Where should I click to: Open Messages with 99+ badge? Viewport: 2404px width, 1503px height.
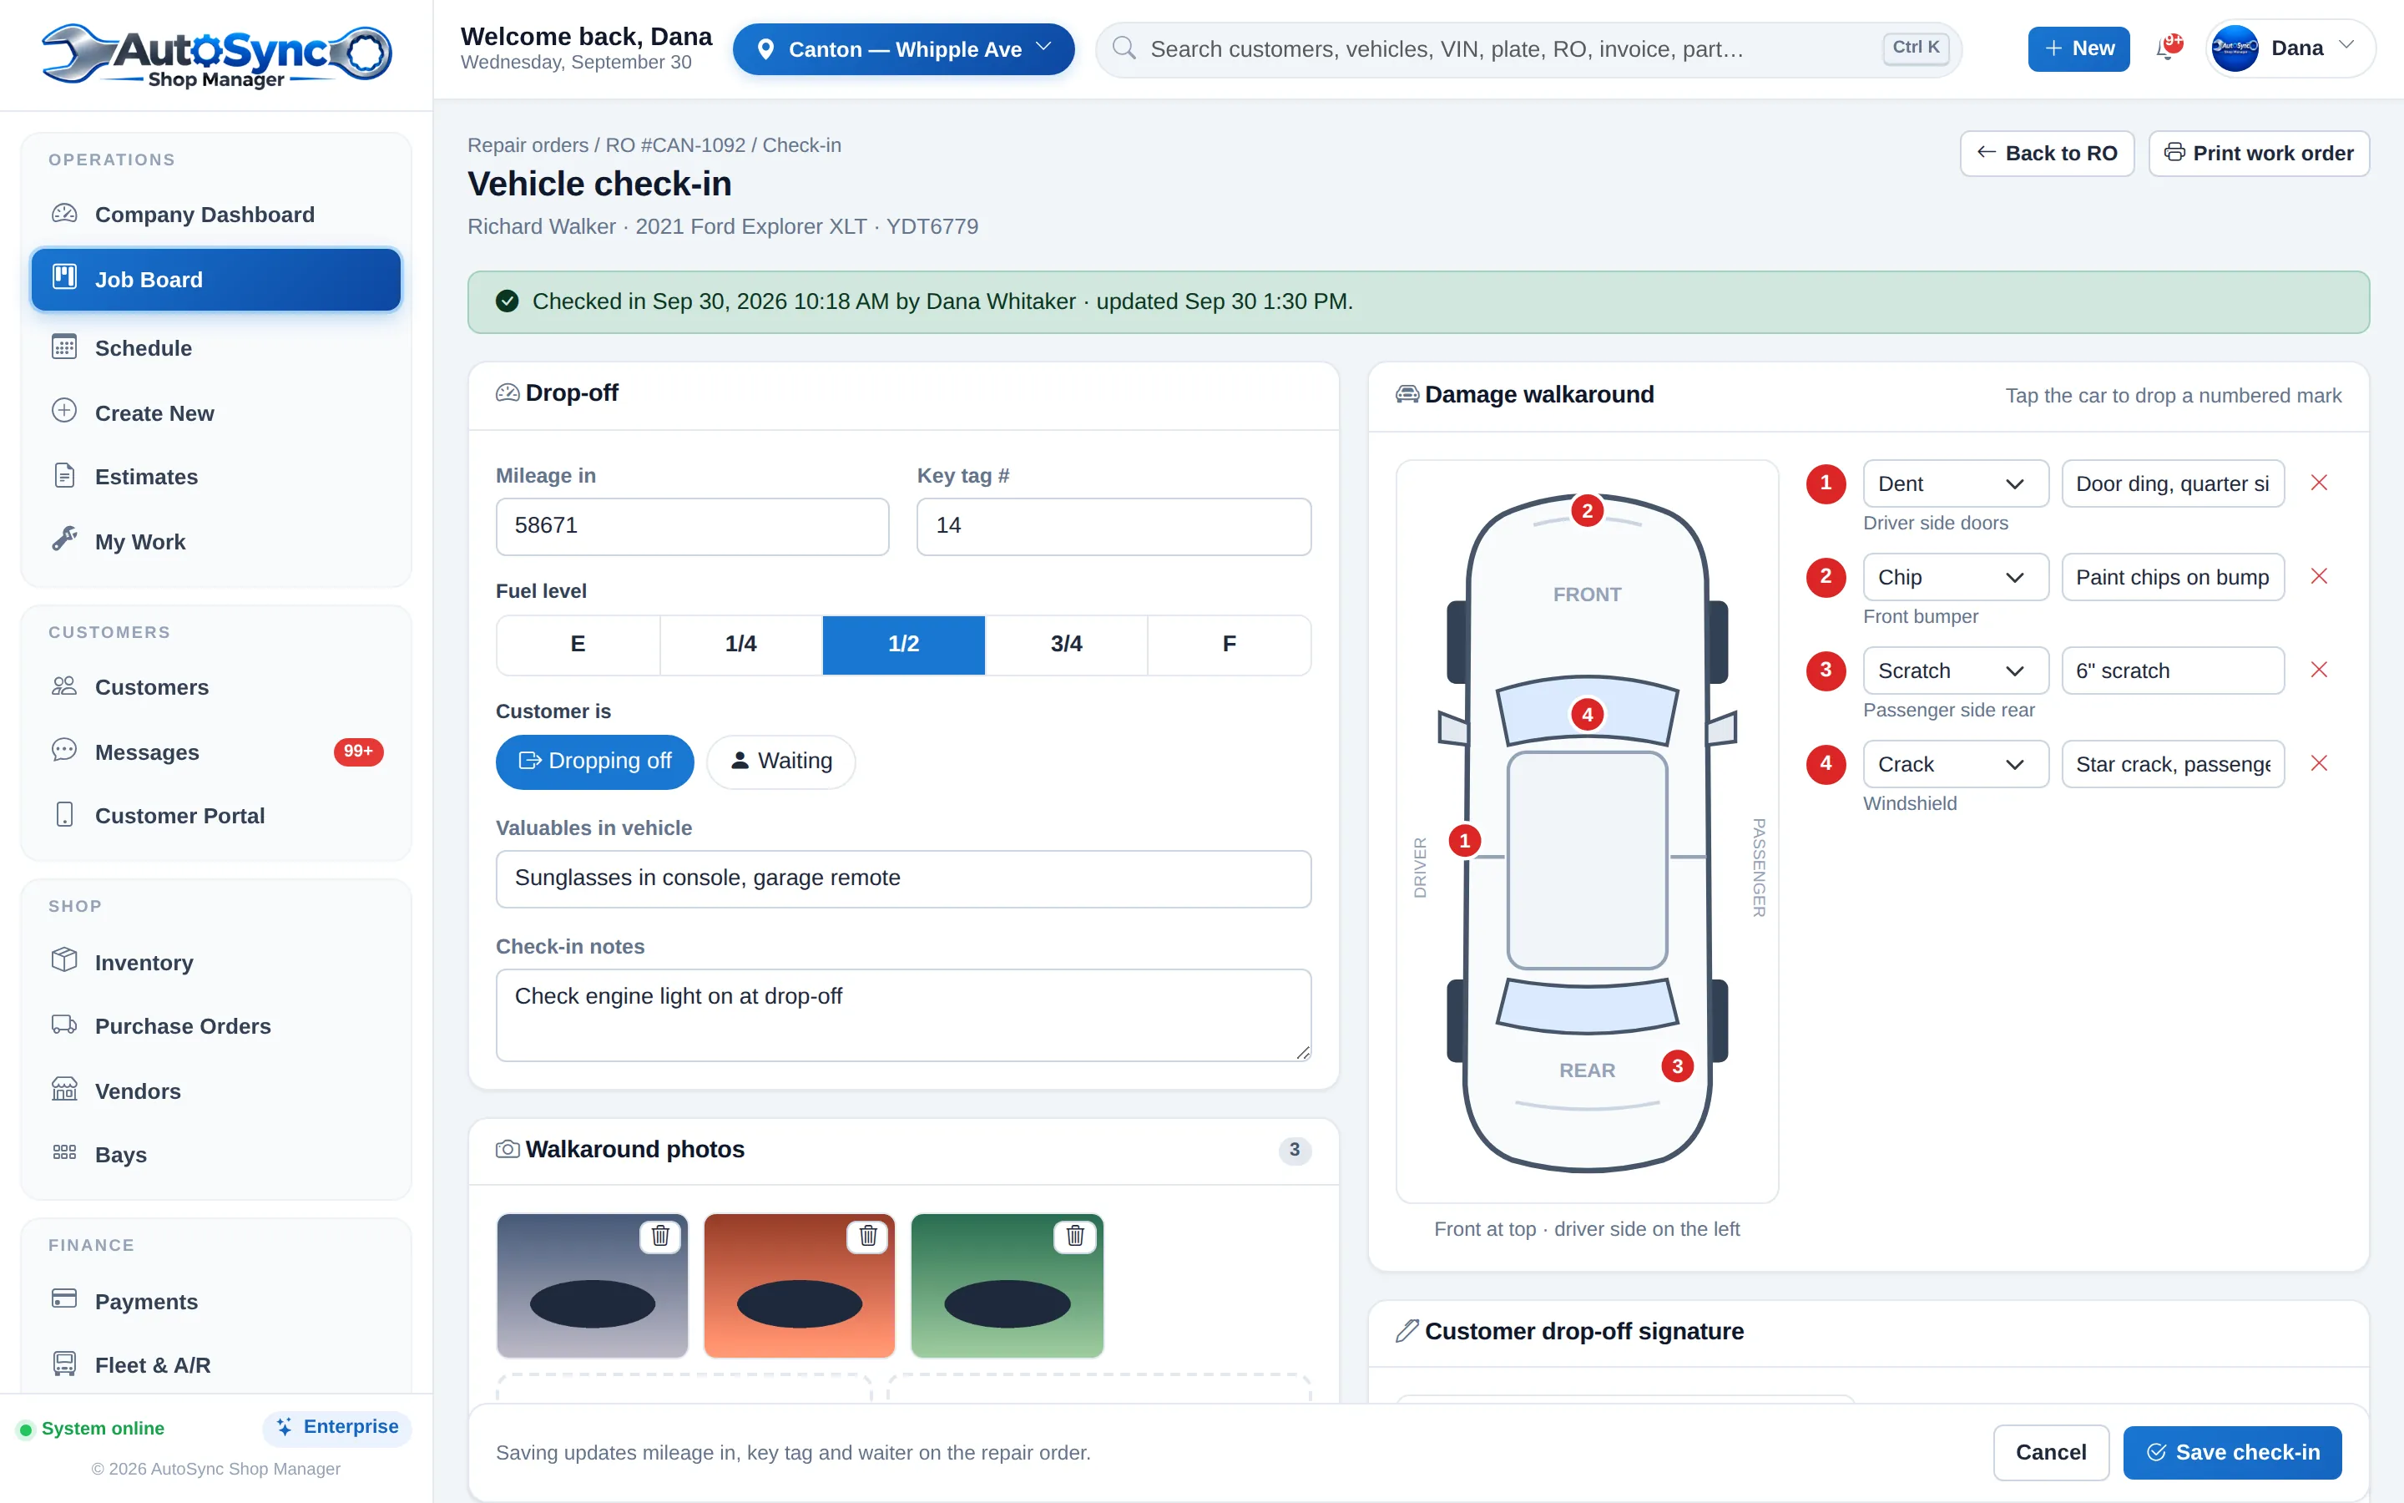click(x=216, y=751)
